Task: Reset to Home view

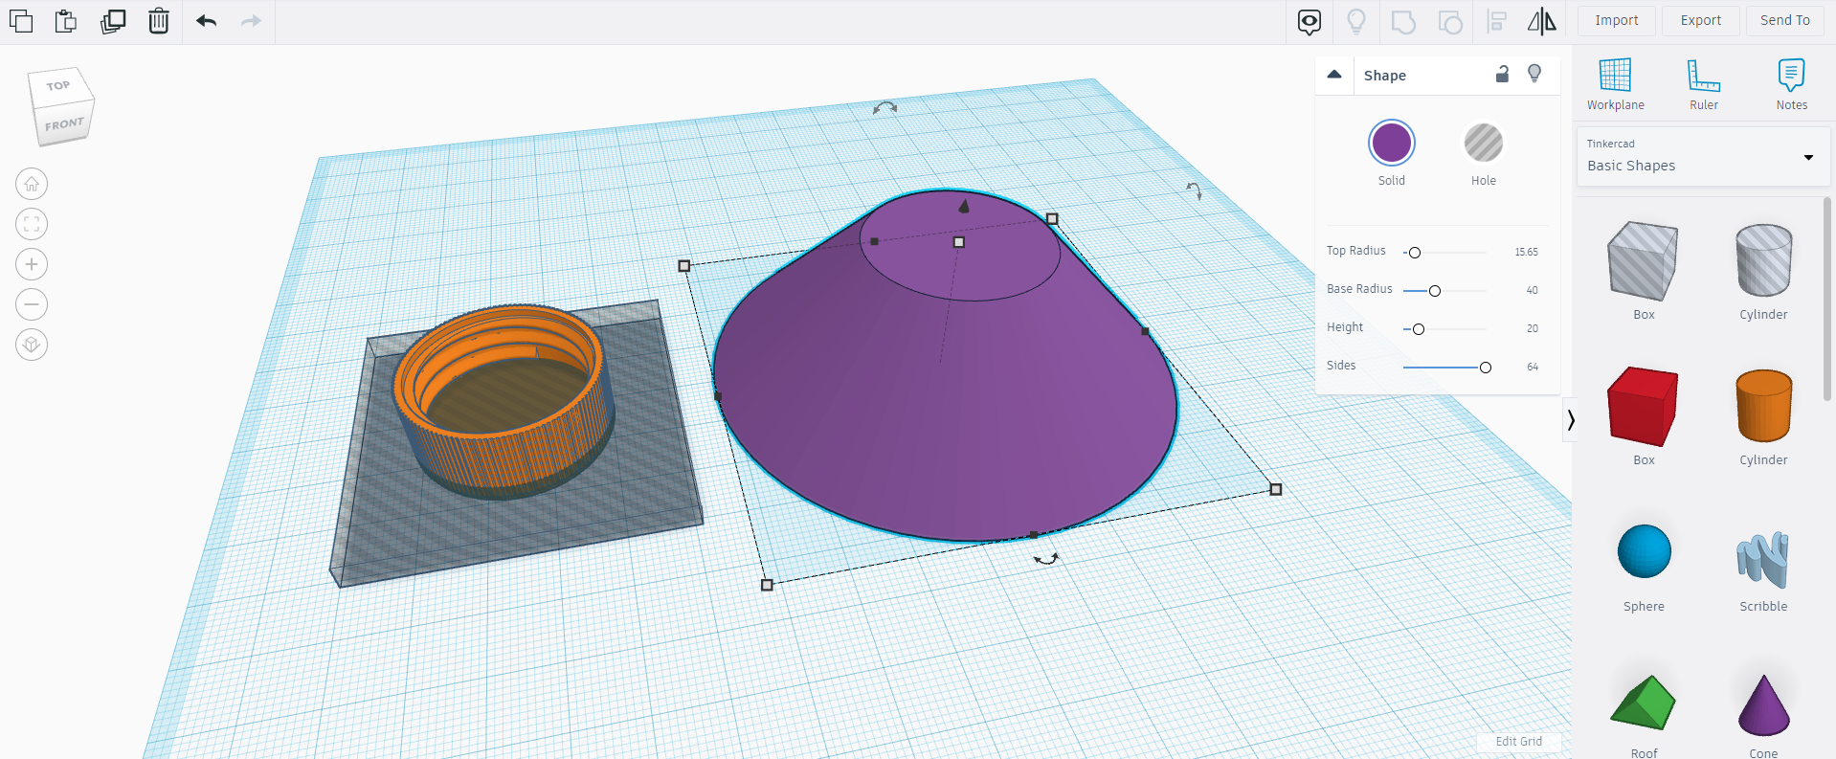Action: click(x=32, y=184)
